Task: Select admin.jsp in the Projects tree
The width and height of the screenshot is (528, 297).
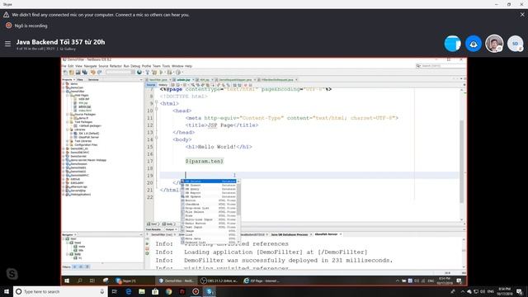Action: pos(84,106)
